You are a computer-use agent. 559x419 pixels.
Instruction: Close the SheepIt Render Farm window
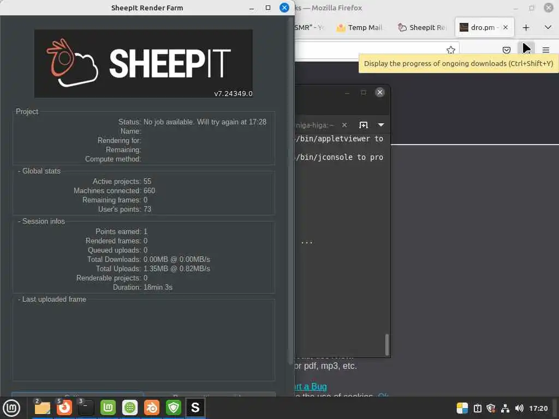[x=284, y=8]
